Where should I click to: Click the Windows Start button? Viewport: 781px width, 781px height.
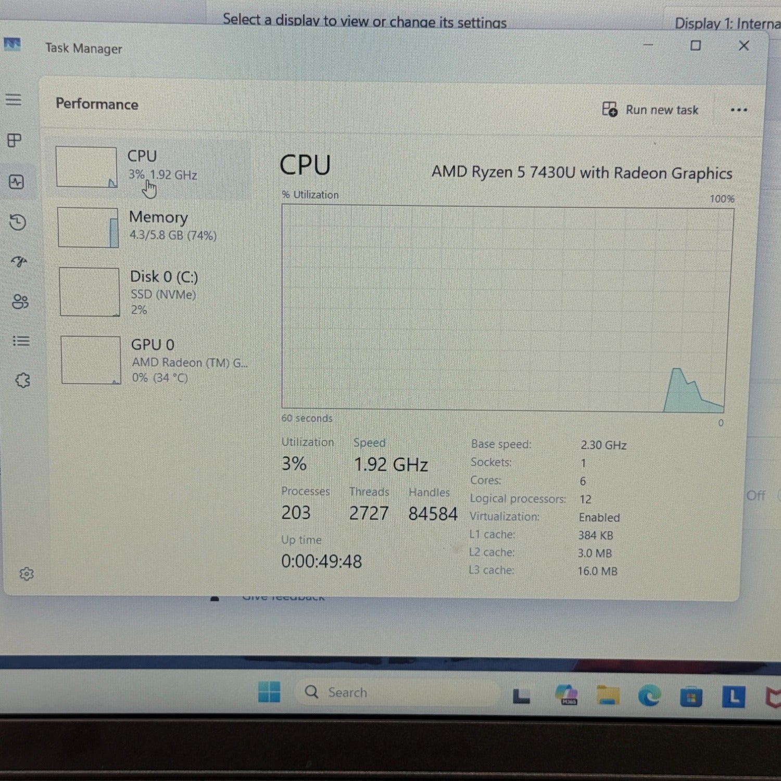coord(269,692)
